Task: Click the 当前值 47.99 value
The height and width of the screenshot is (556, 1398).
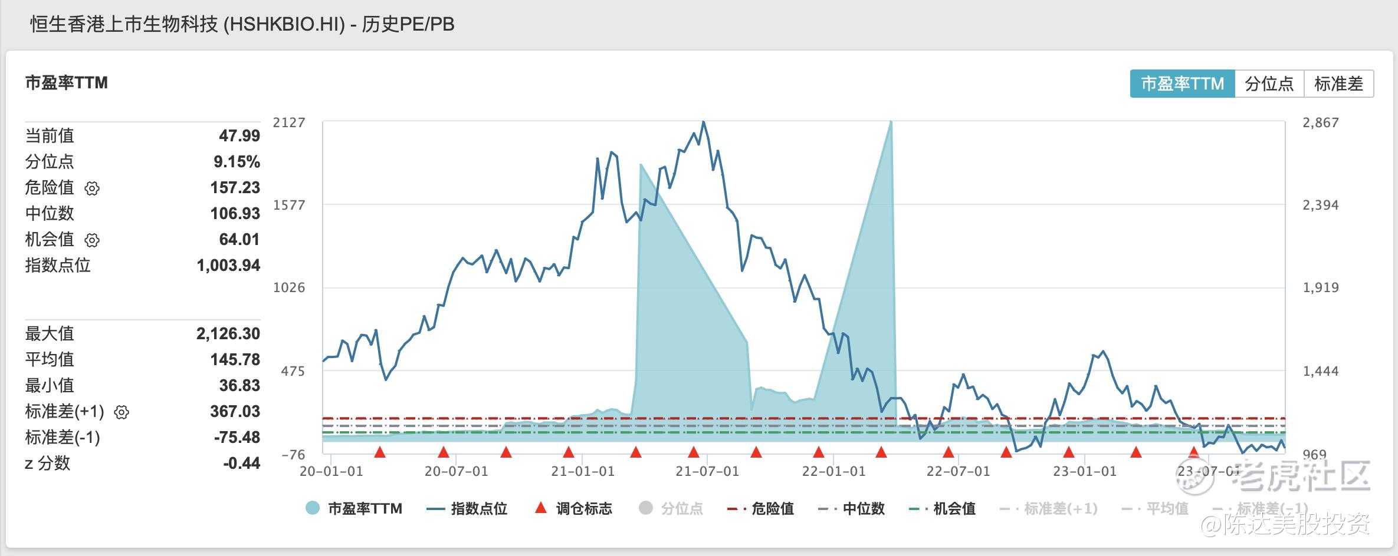Action: tap(239, 136)
